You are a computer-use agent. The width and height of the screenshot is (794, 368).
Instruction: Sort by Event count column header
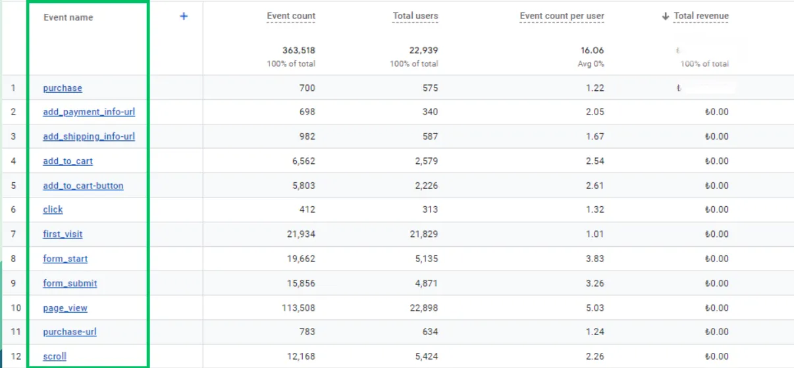(x=291, y=16)
